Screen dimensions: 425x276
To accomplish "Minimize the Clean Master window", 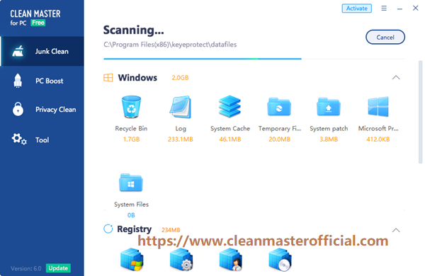I will 399,8.
